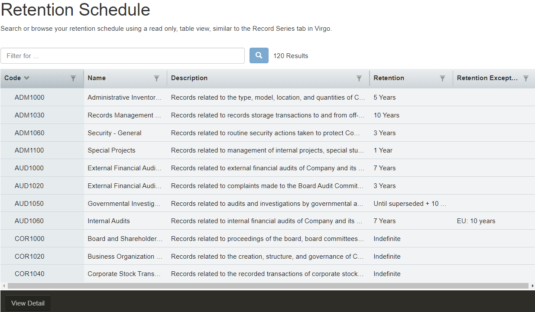Open the Name column filter icon
535x312 pixels.
156,78
